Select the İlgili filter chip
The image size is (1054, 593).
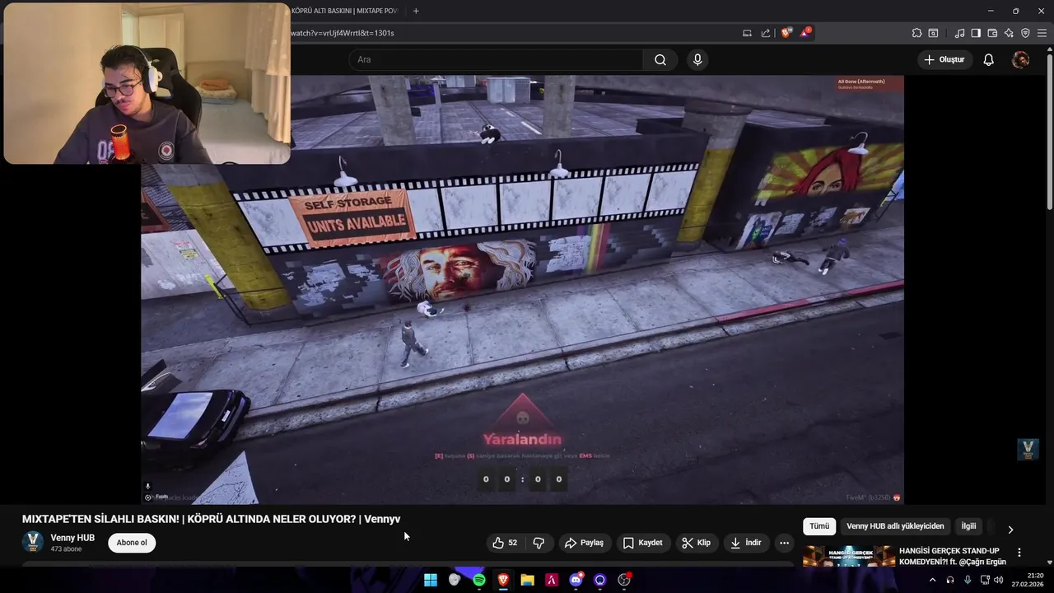point(968,526)
